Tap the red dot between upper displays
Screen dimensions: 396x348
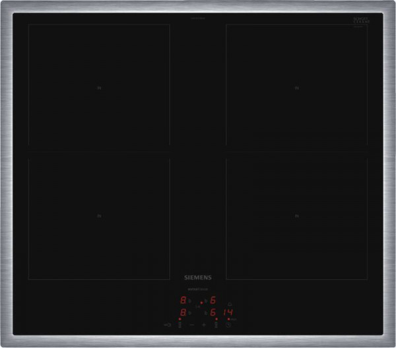point(201,303)
